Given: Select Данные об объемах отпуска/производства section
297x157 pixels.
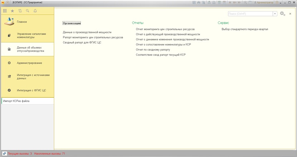Looking at the screenshot, I should coord(28,49).
